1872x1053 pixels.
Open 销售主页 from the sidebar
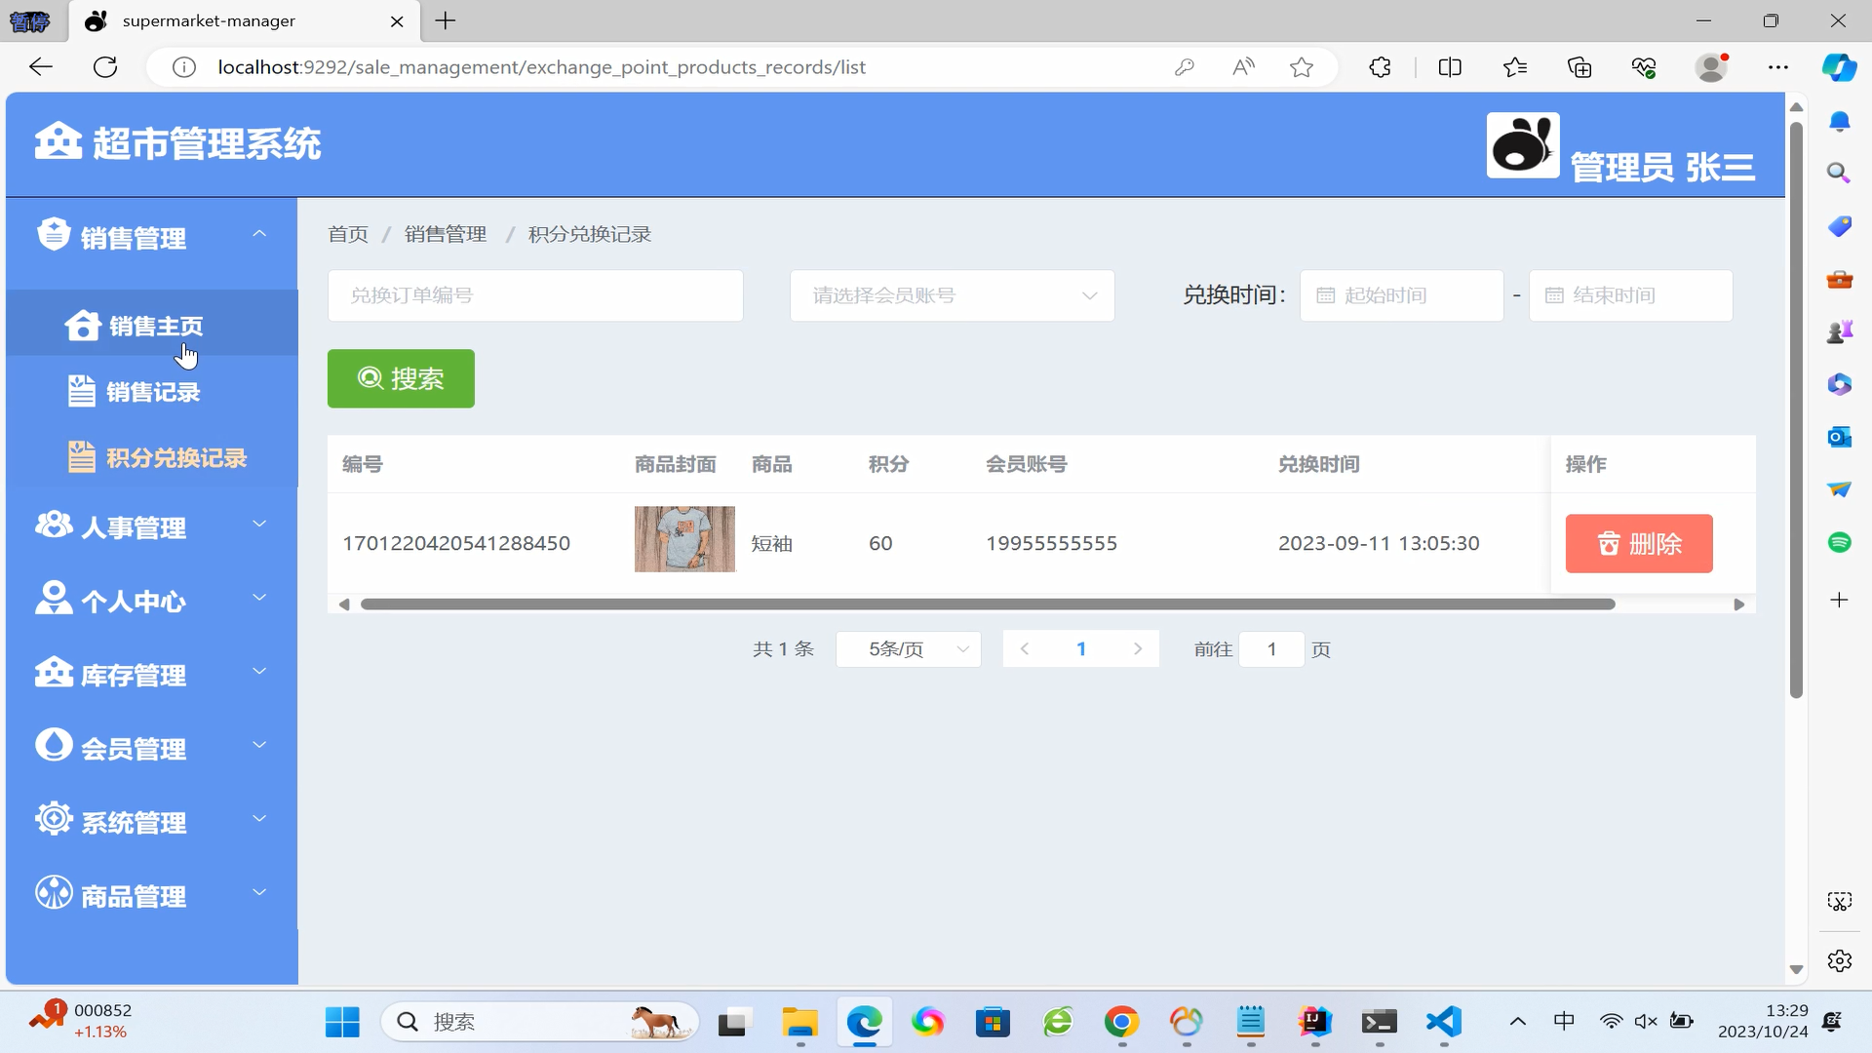click(x=154, y=326)
